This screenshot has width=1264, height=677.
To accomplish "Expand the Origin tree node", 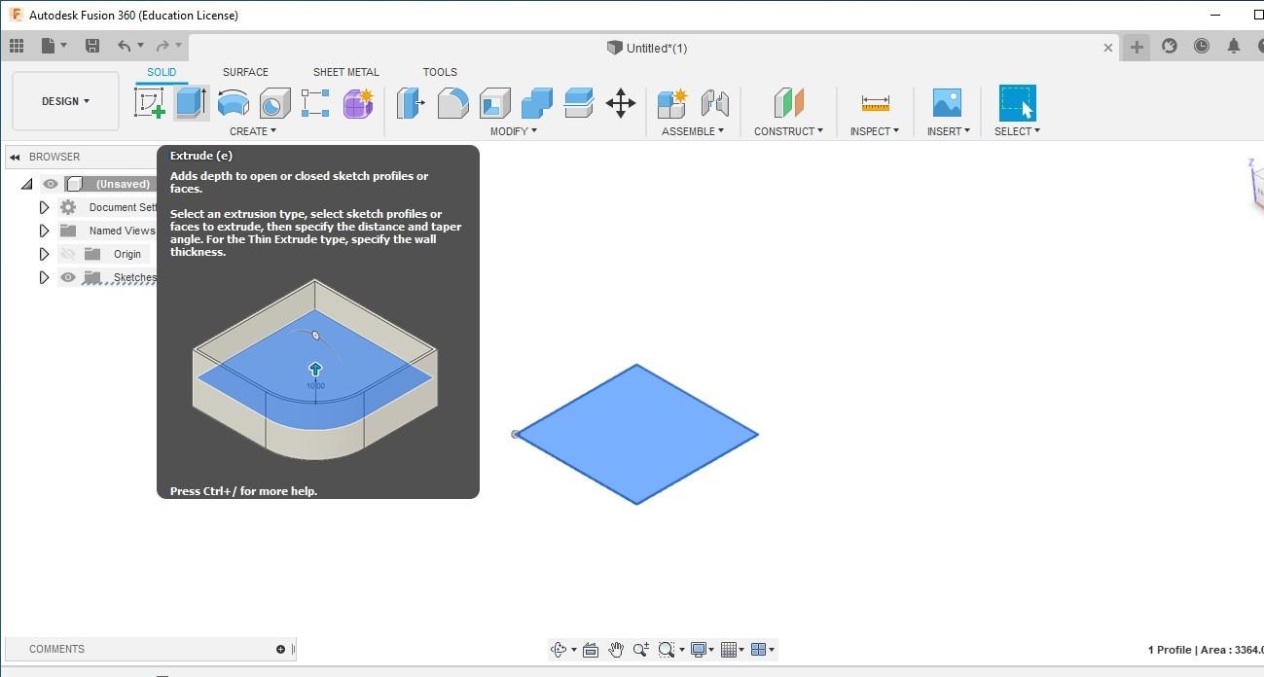I will pos(44,254).
